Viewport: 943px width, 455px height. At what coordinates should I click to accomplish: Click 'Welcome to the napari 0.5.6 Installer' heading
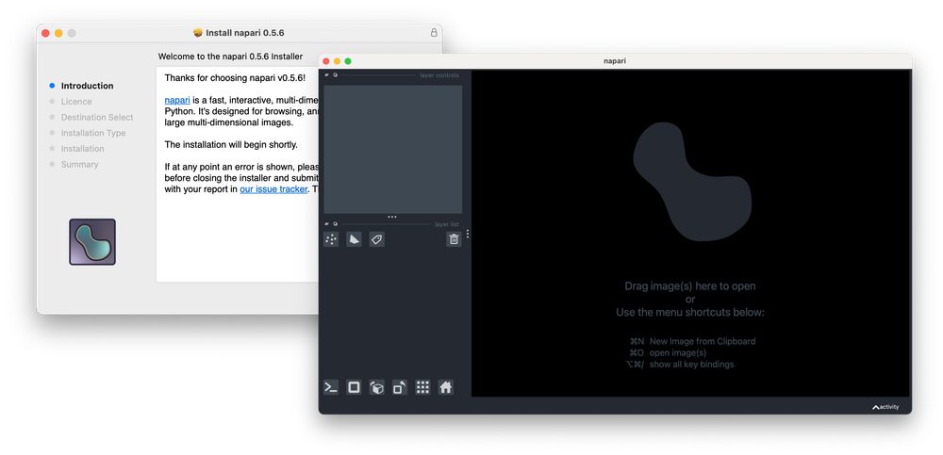coord(230,57)
